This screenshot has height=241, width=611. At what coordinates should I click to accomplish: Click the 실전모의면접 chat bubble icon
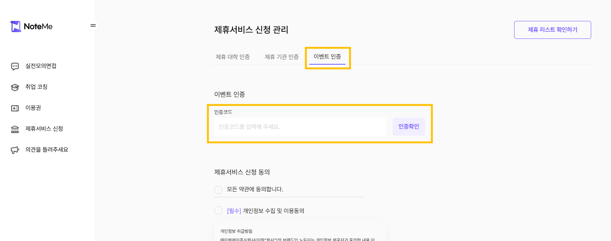15,67
